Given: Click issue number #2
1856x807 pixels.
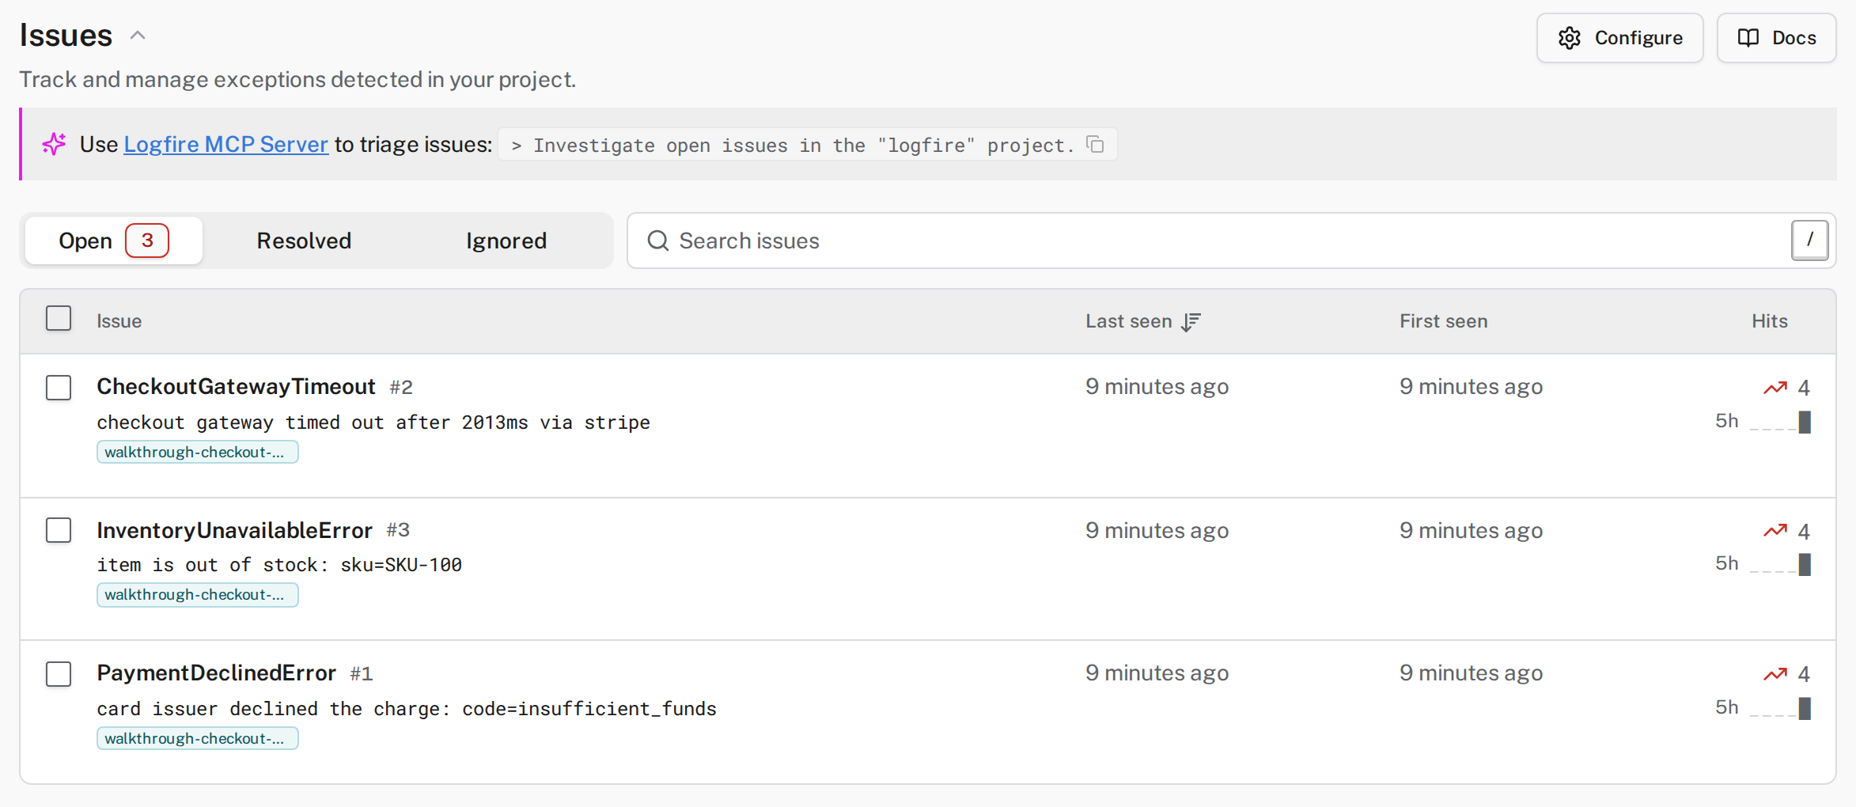Looking at the screenshot, I should pos(401,387).
